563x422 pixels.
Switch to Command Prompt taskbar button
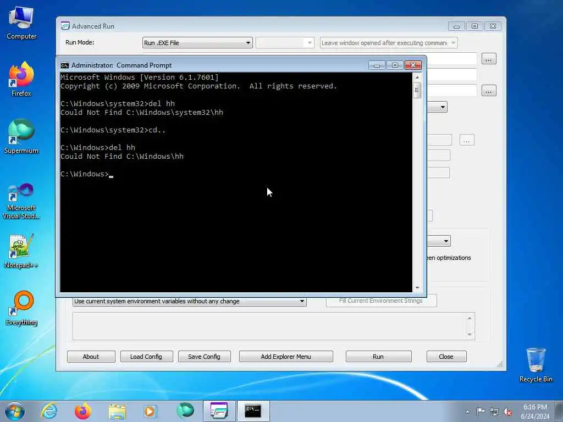253,411
